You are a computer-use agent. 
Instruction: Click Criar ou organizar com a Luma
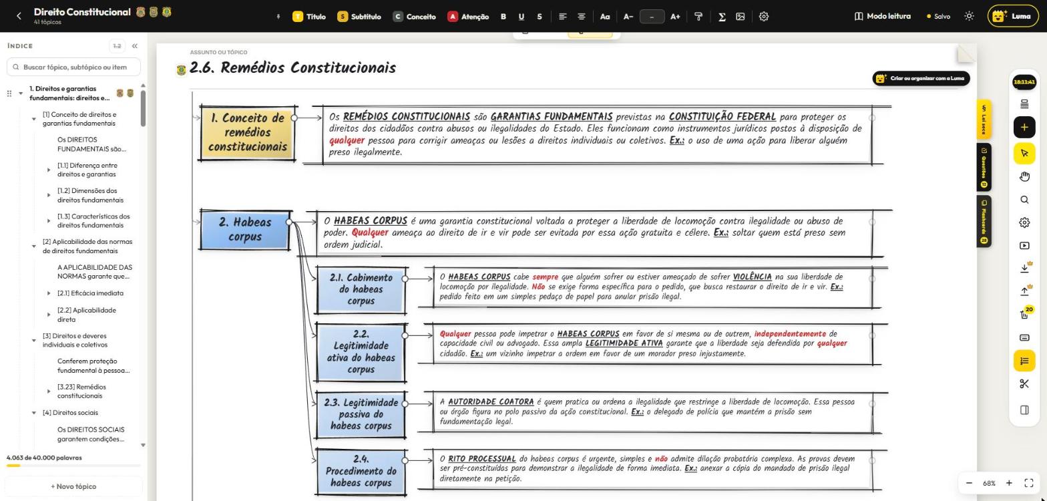(921, 78)
